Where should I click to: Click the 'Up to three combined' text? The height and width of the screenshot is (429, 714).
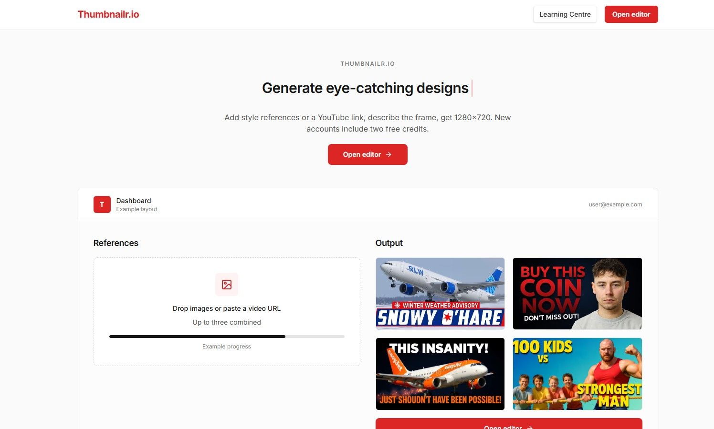pyautogui.click(x=227, y=322)
